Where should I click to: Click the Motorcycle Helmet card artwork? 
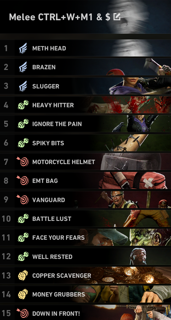click(131, 162)
